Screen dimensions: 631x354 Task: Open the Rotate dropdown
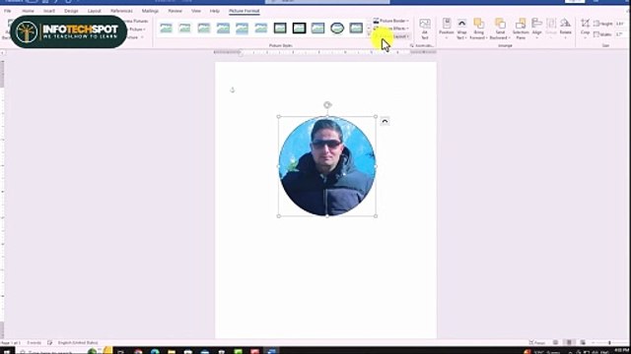coord(565,29)
